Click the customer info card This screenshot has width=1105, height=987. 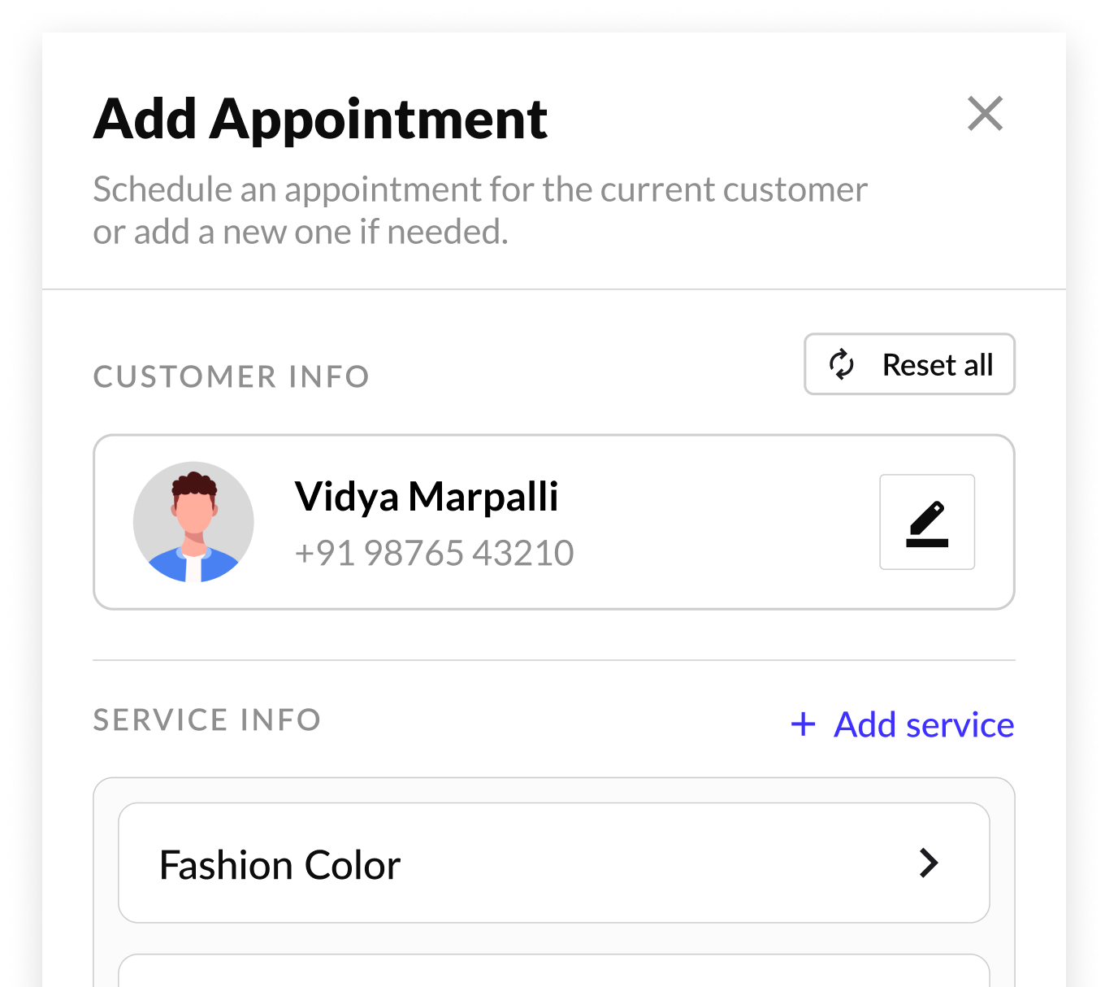pos(555,521)
